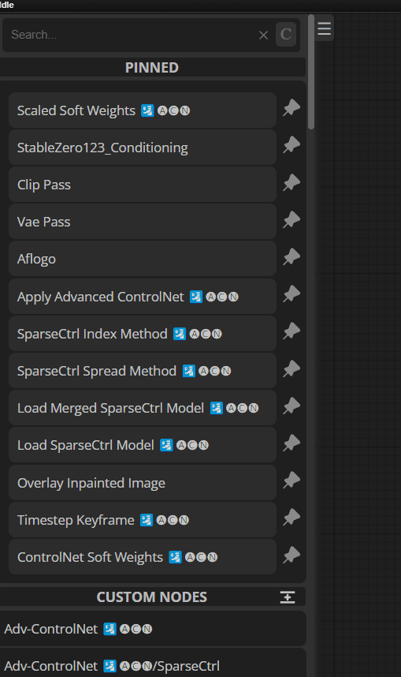Add SparseCtrl Index Method node
Image resolution: width=401 pixels, height=677 pixels.
click(x=143, y=334)
